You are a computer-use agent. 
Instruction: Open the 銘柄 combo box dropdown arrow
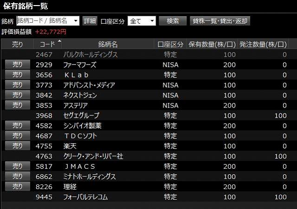pyautogui.click(x=76, y=21)
